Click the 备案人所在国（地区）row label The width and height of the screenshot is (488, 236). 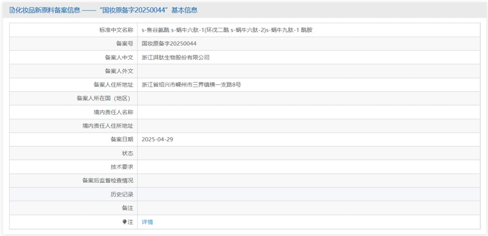coord(105,98)
